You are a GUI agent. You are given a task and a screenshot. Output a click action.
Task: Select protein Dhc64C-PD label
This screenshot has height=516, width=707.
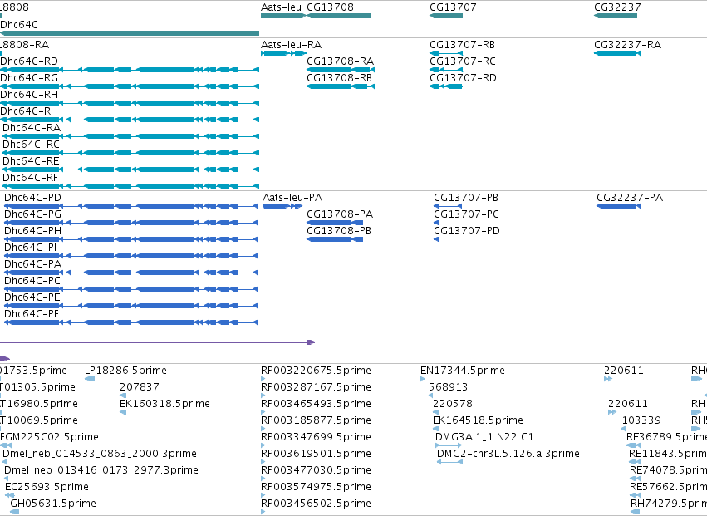(x=32, y=198)
